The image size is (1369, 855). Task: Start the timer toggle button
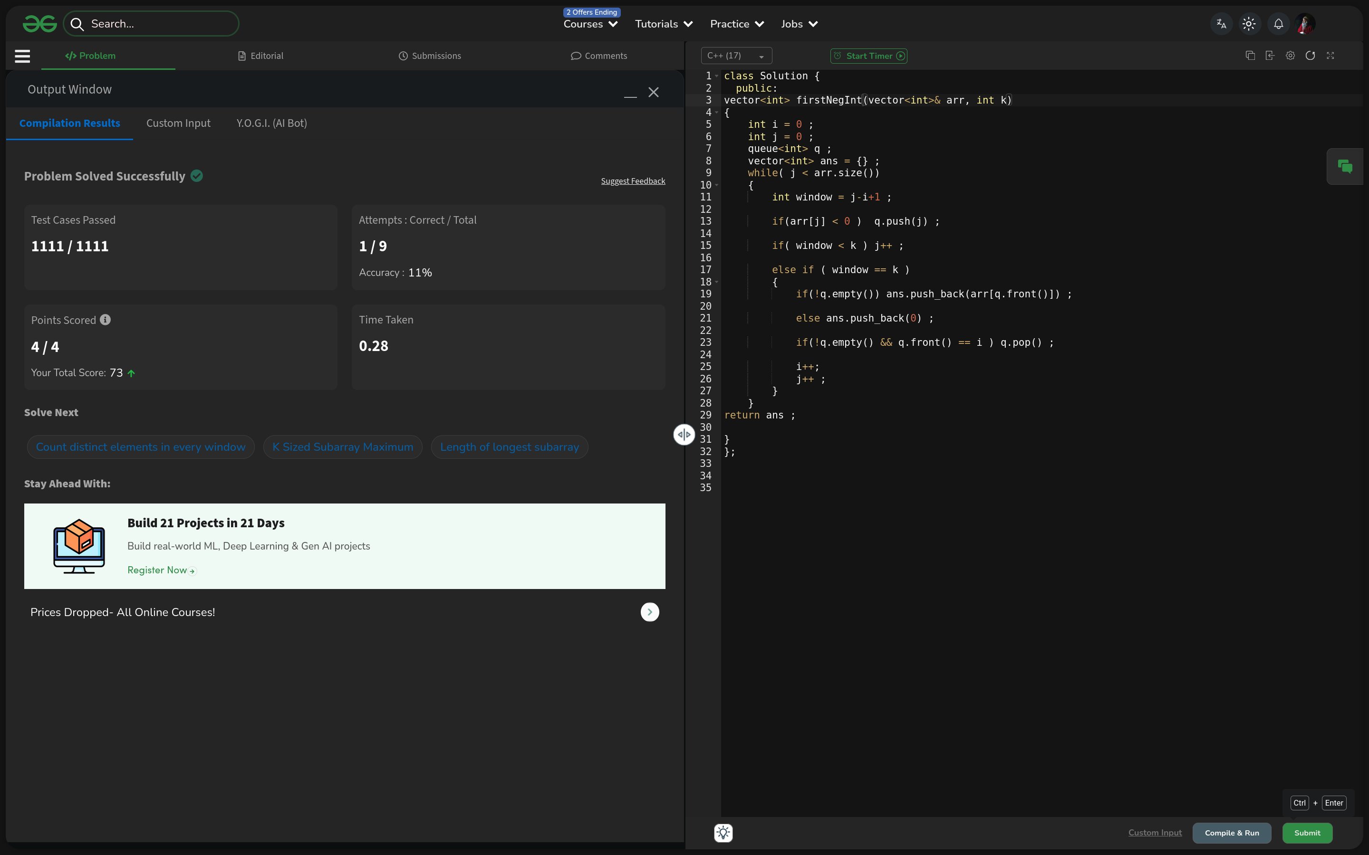click(x=869, y=56)
